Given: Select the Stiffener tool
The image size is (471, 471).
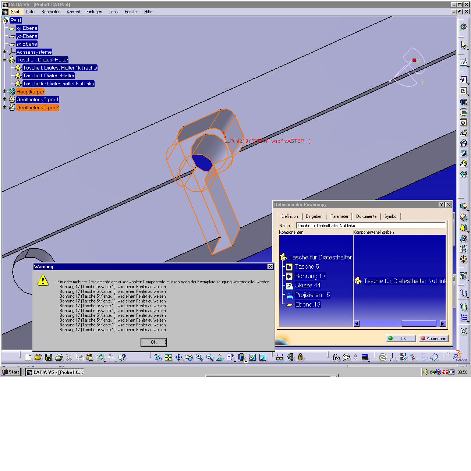Looking at the screenshot, I should (463, 153).
